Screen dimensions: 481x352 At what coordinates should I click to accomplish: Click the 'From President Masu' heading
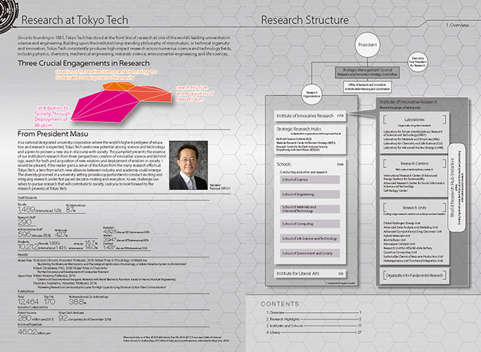click(53, 134)
